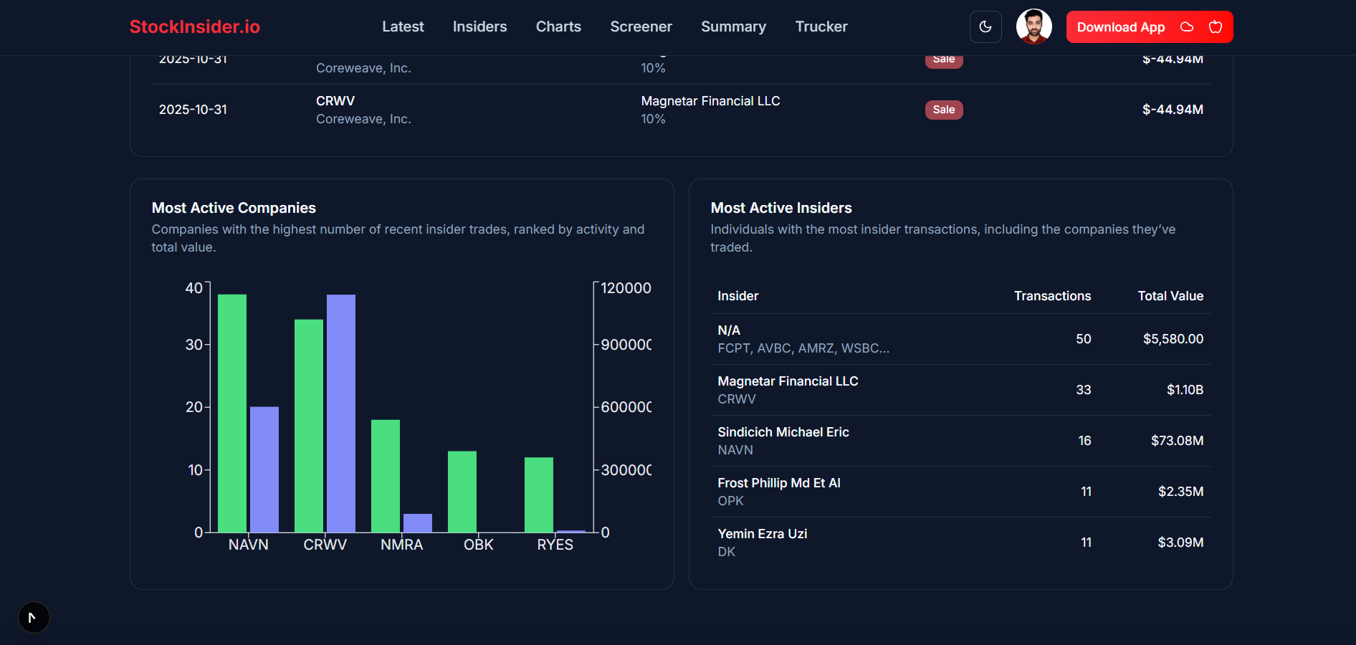Click the CRWV green transactions bar
1356x645 pixels.
(309, 426)
